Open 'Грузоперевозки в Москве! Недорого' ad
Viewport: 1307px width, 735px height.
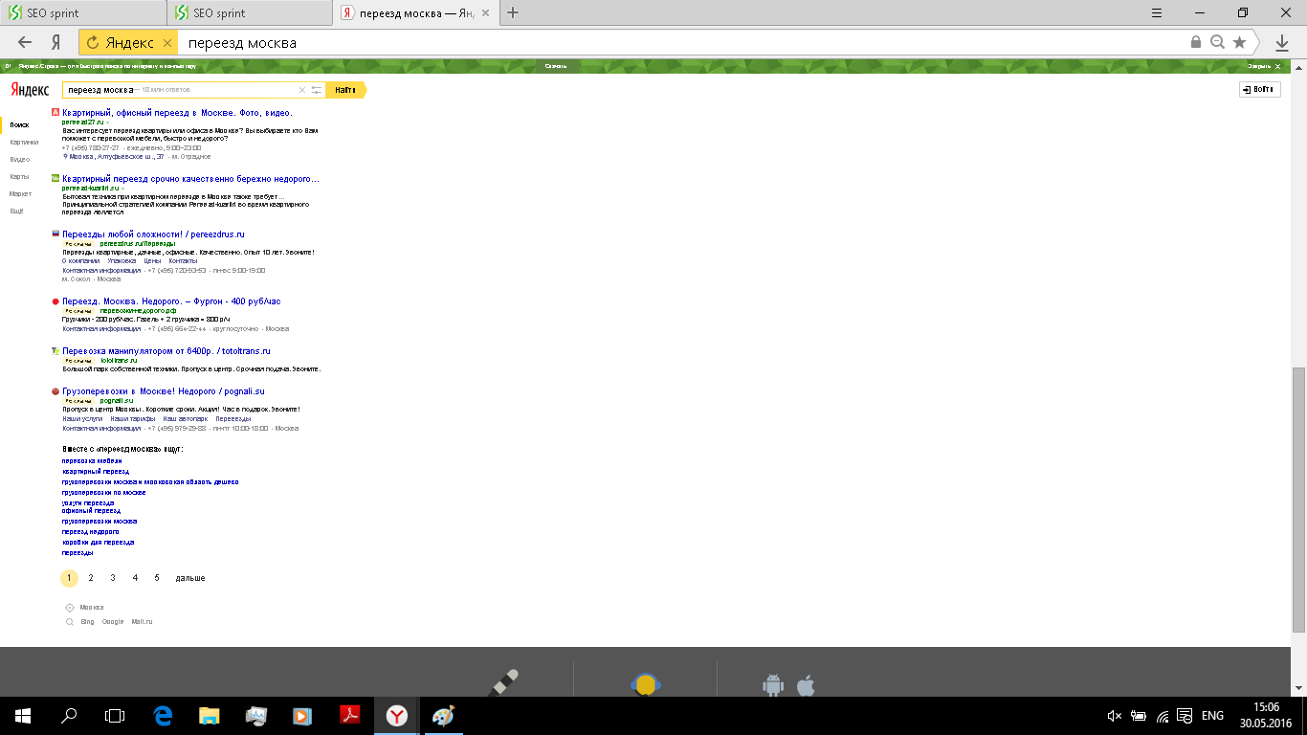[x=163, y=391]
